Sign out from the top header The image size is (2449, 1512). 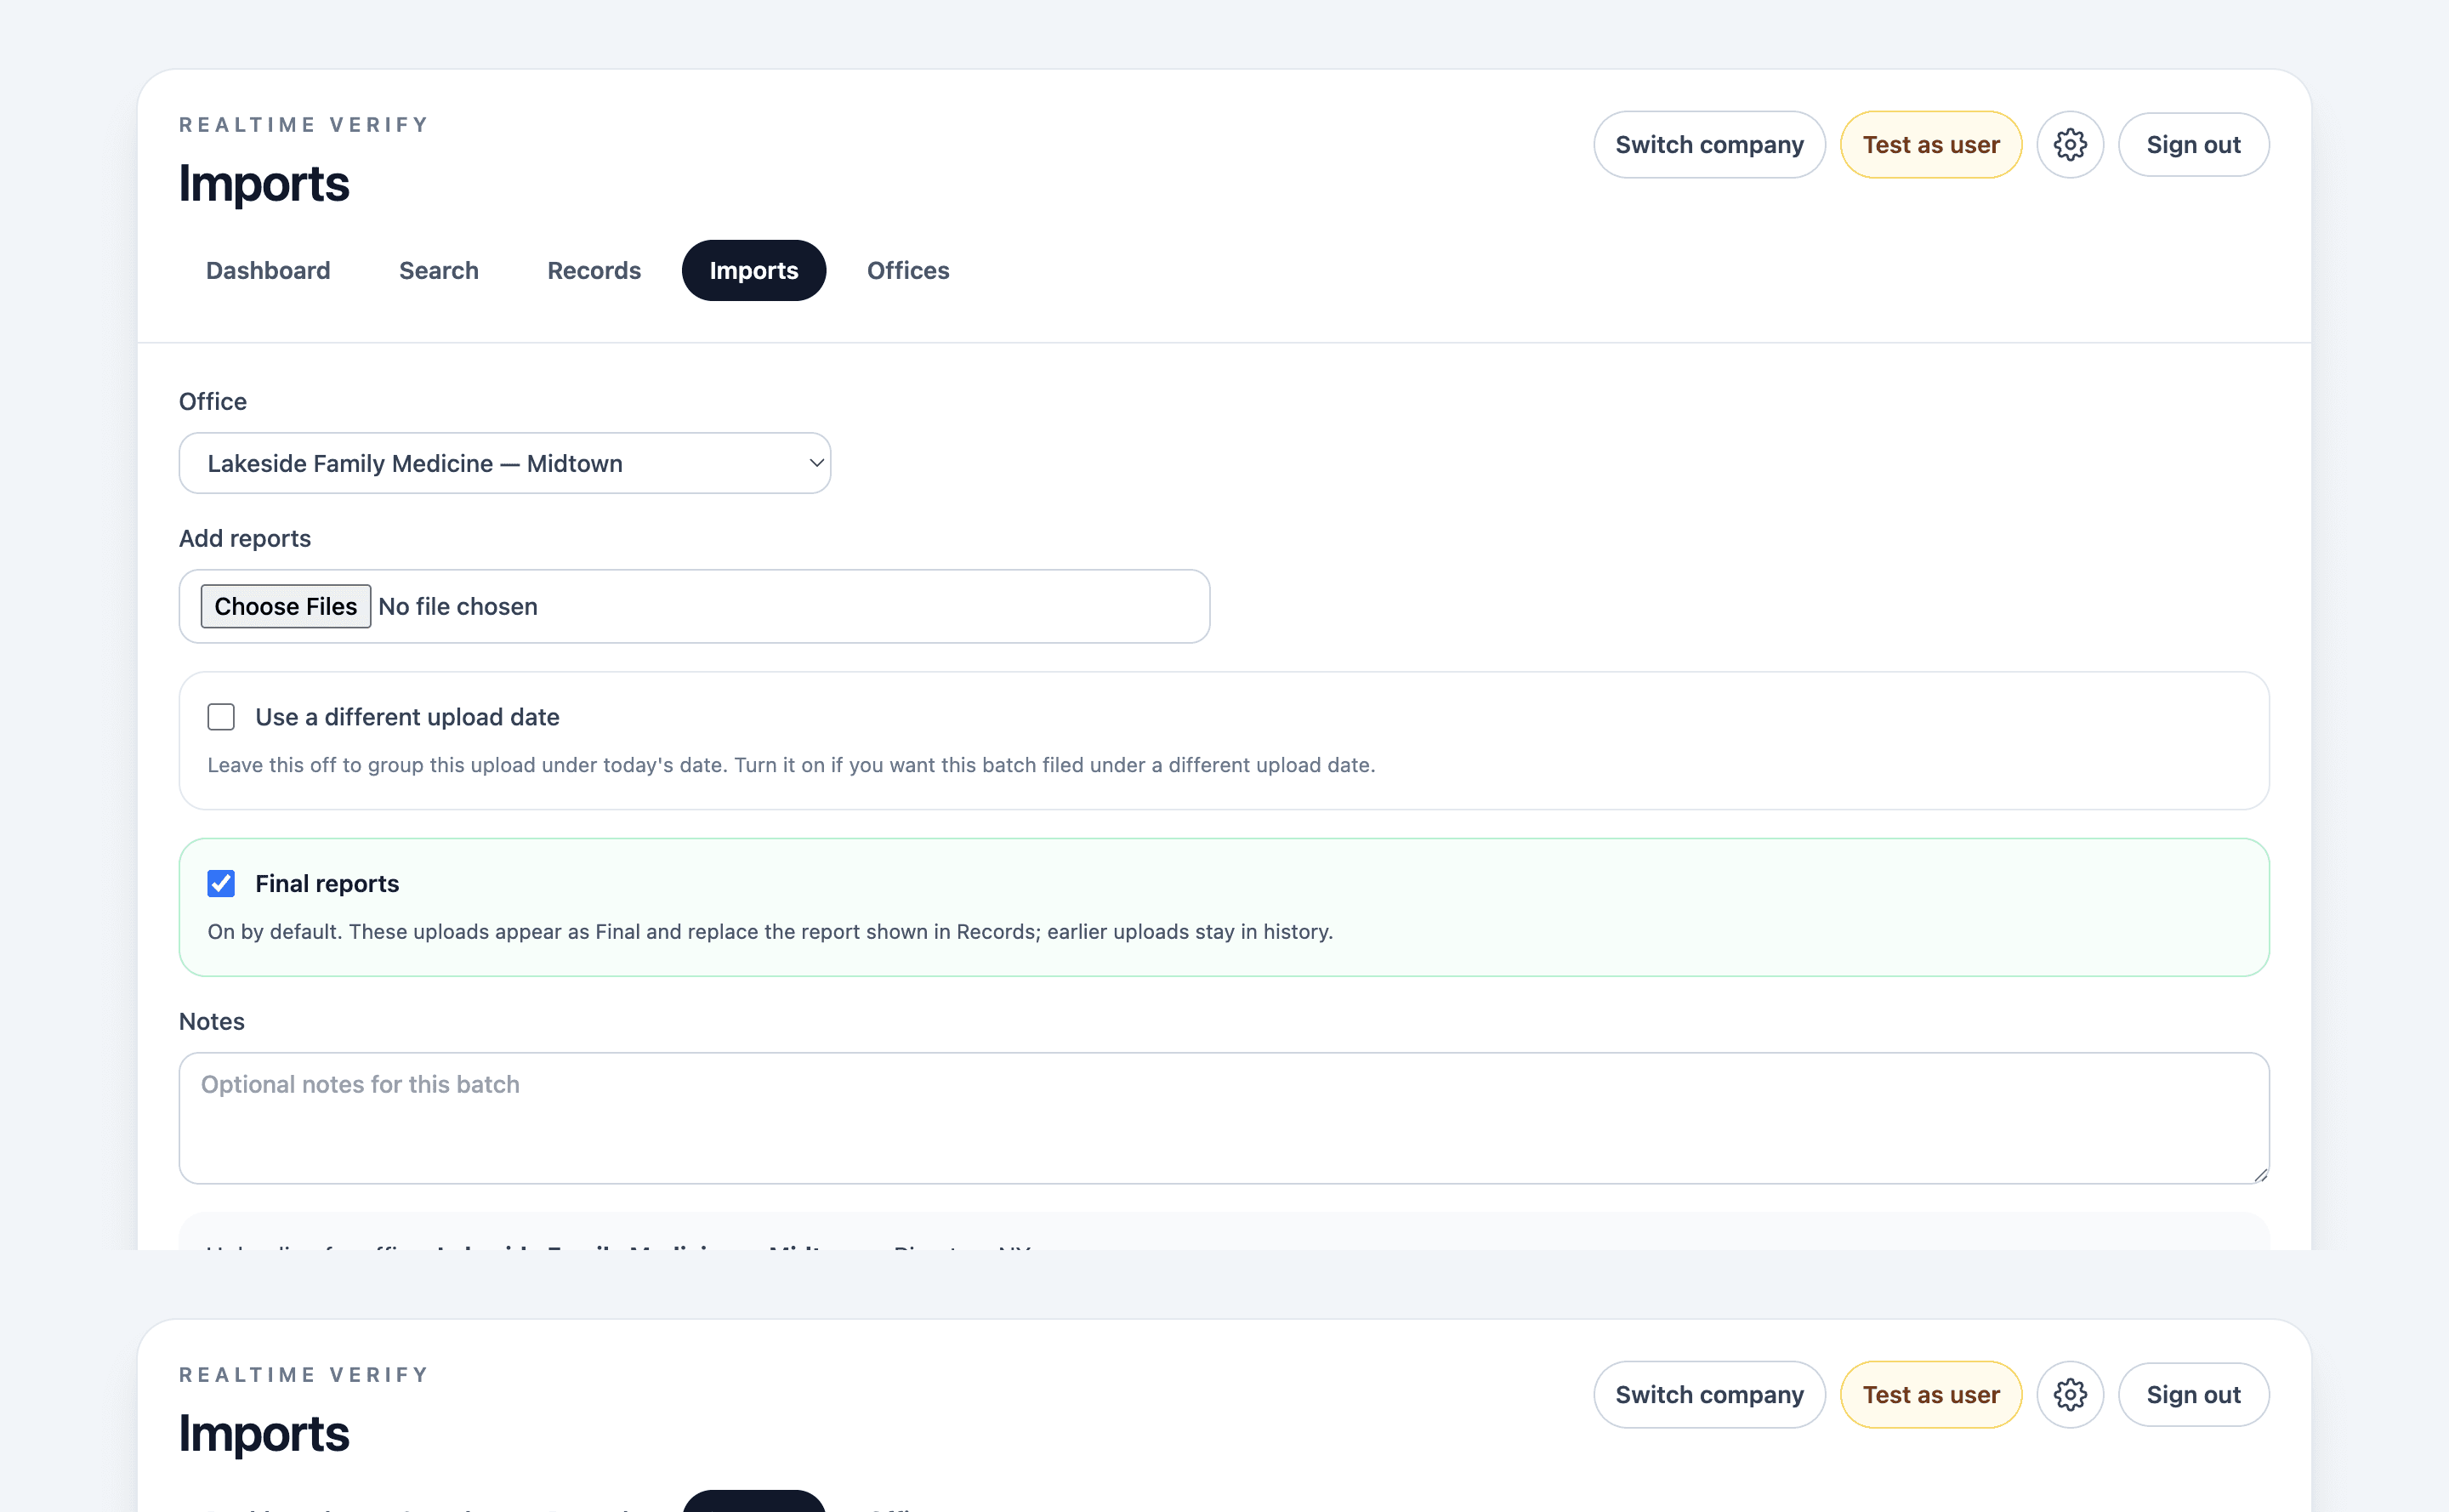tap(2193, 145)
